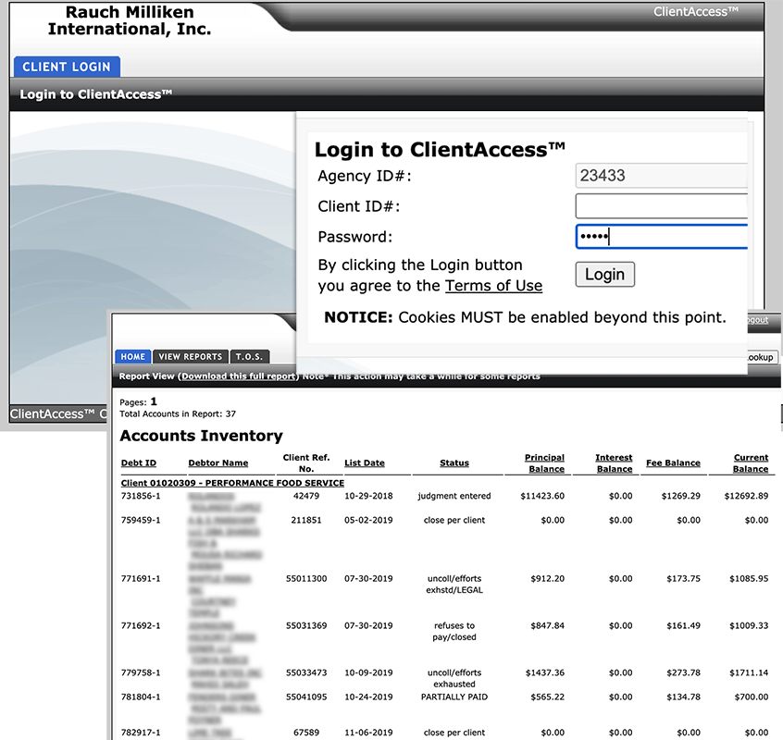Sort by Interest Balance column header
Image resolution: width=783 pixels, height=740 pixels.
pos(614,462)
